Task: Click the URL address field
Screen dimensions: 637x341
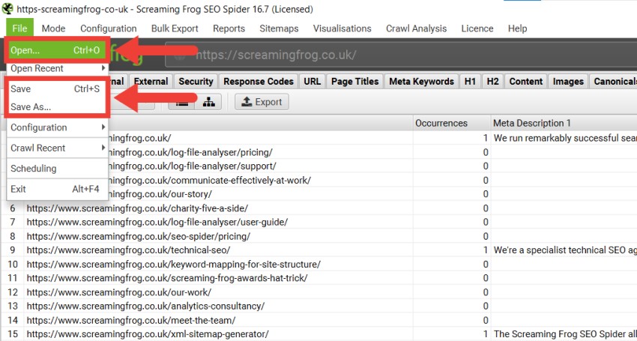Action: [x=401, y=55]
